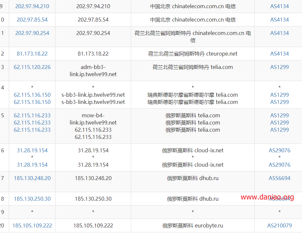Select the black 202.97.85.54 hostname text
This screenshot has width=302, height=233.
pyautogui.click(x=93, y=20)
